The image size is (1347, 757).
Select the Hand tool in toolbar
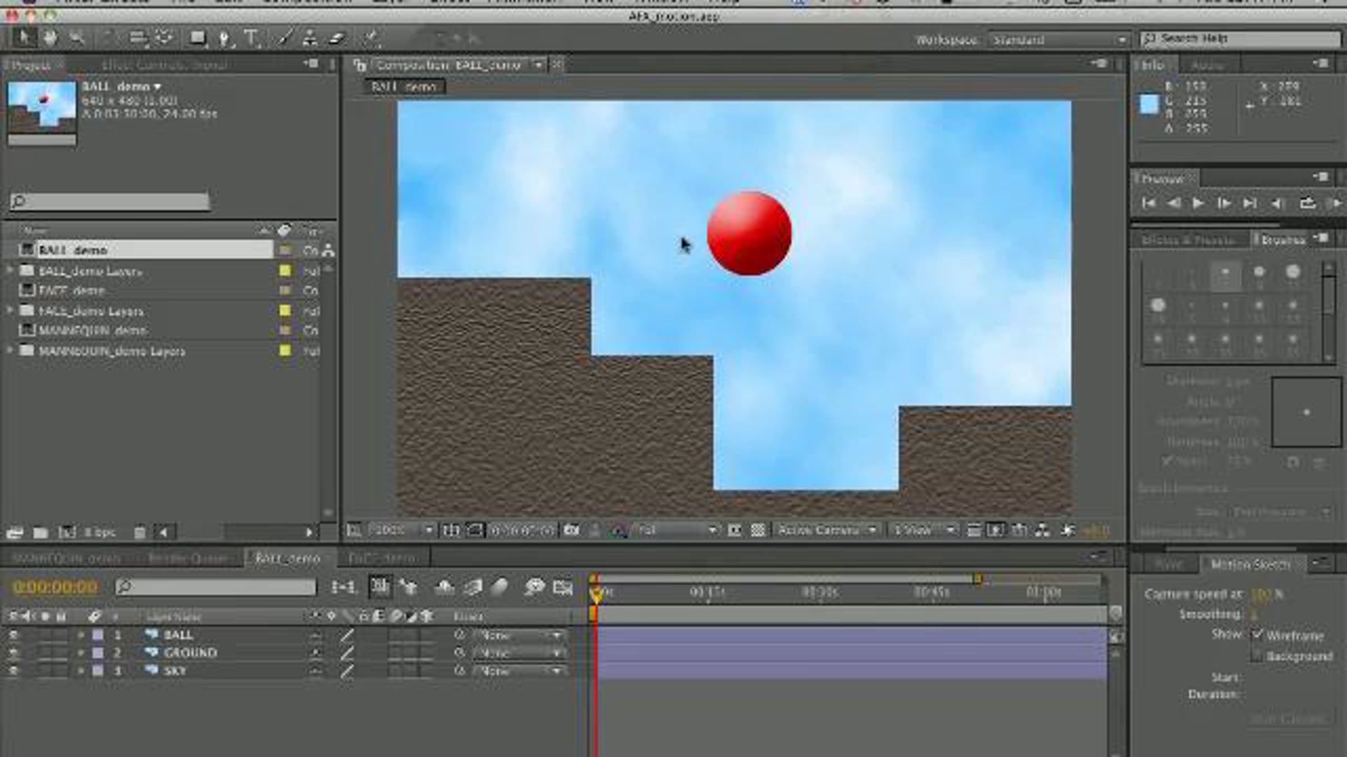point(51,38)
